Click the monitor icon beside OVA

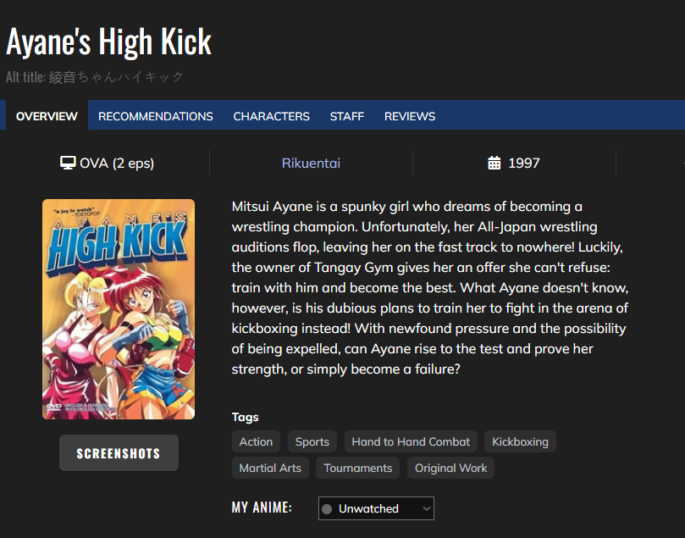(69, 163)
